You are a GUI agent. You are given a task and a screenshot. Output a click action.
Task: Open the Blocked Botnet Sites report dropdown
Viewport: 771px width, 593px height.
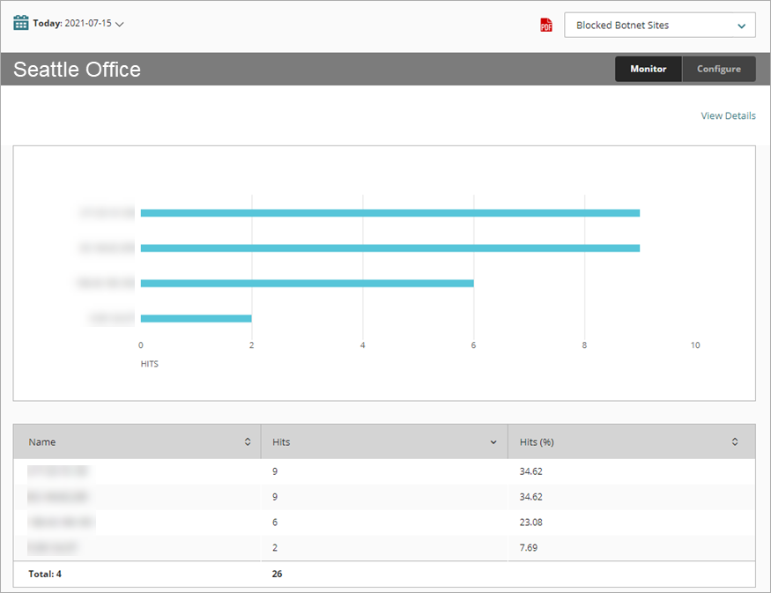click(659, 25)
